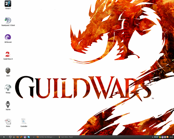Click the Poker cards desktop icon

8,123
